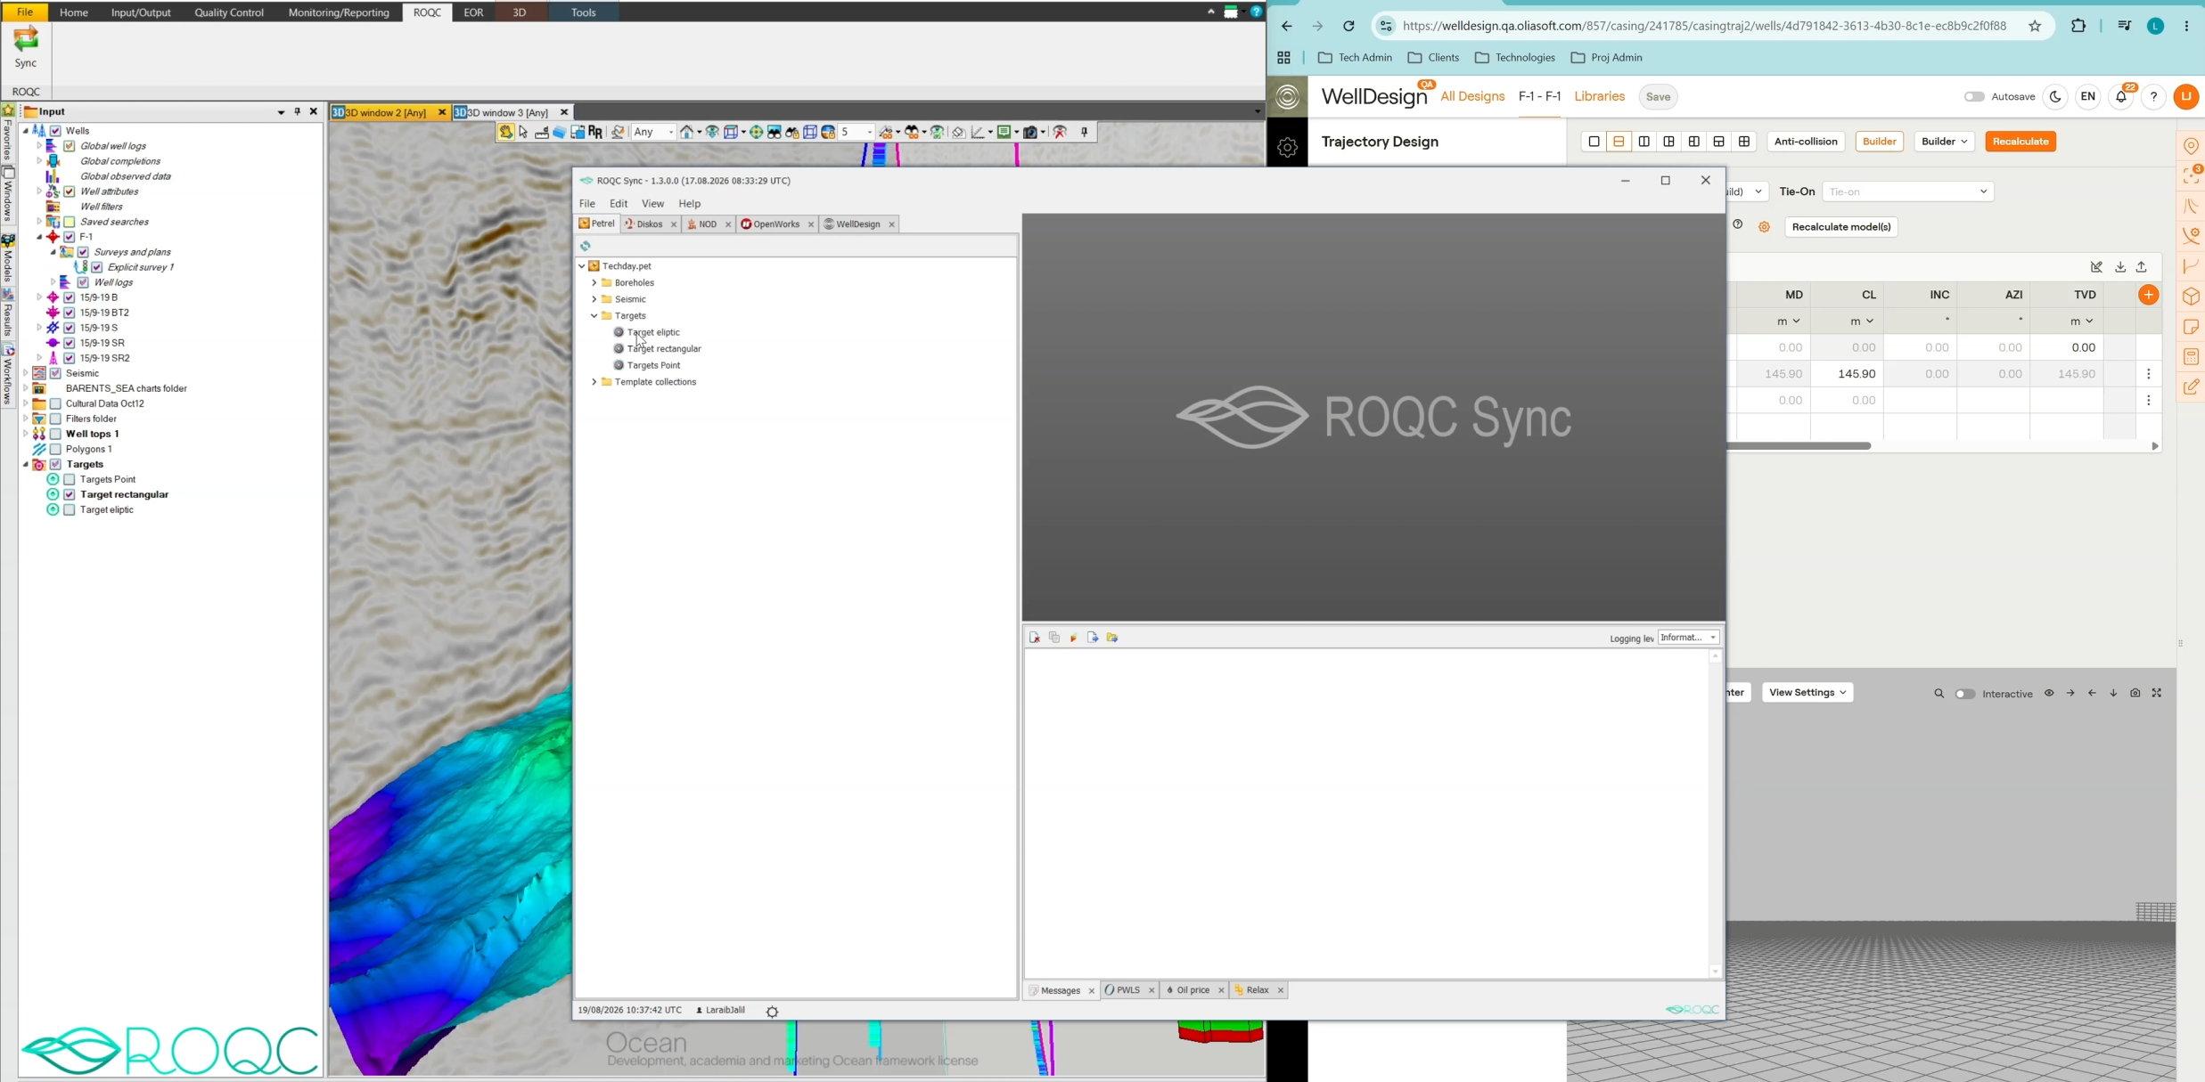Click the measure distance ruler tool

[x=541, y=132]
